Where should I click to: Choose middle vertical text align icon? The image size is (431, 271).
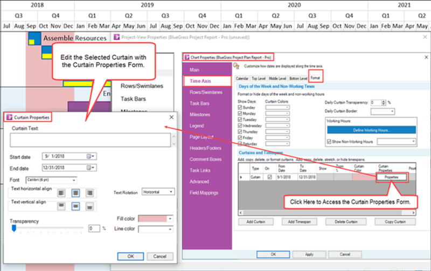75,206
